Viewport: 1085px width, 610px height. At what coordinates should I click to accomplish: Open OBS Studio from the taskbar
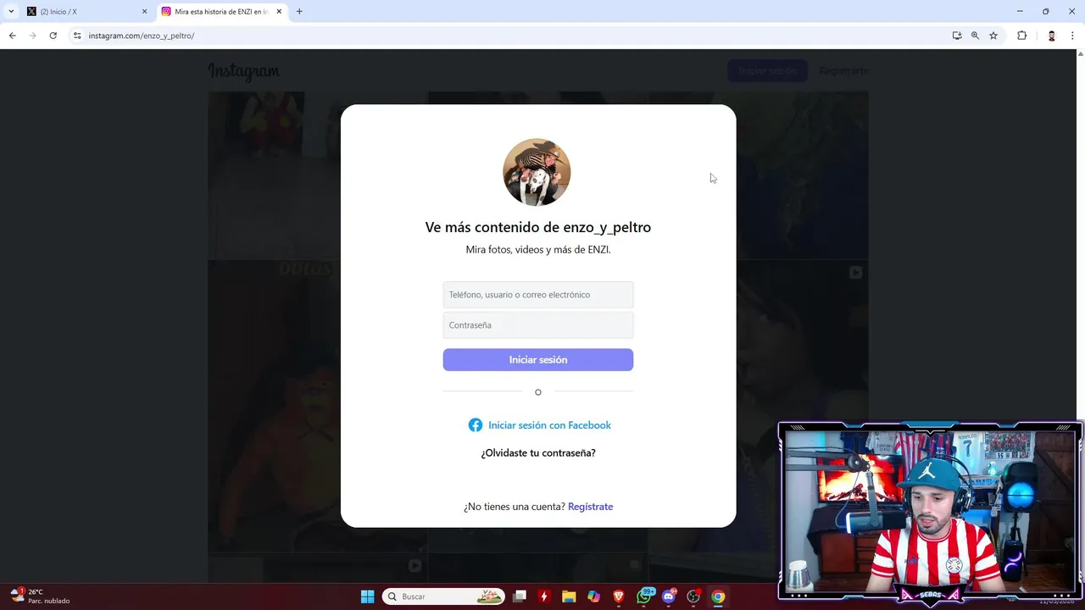(693, 596)
